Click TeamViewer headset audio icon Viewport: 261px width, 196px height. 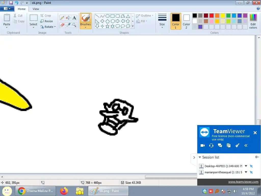(x=211, y=145)
